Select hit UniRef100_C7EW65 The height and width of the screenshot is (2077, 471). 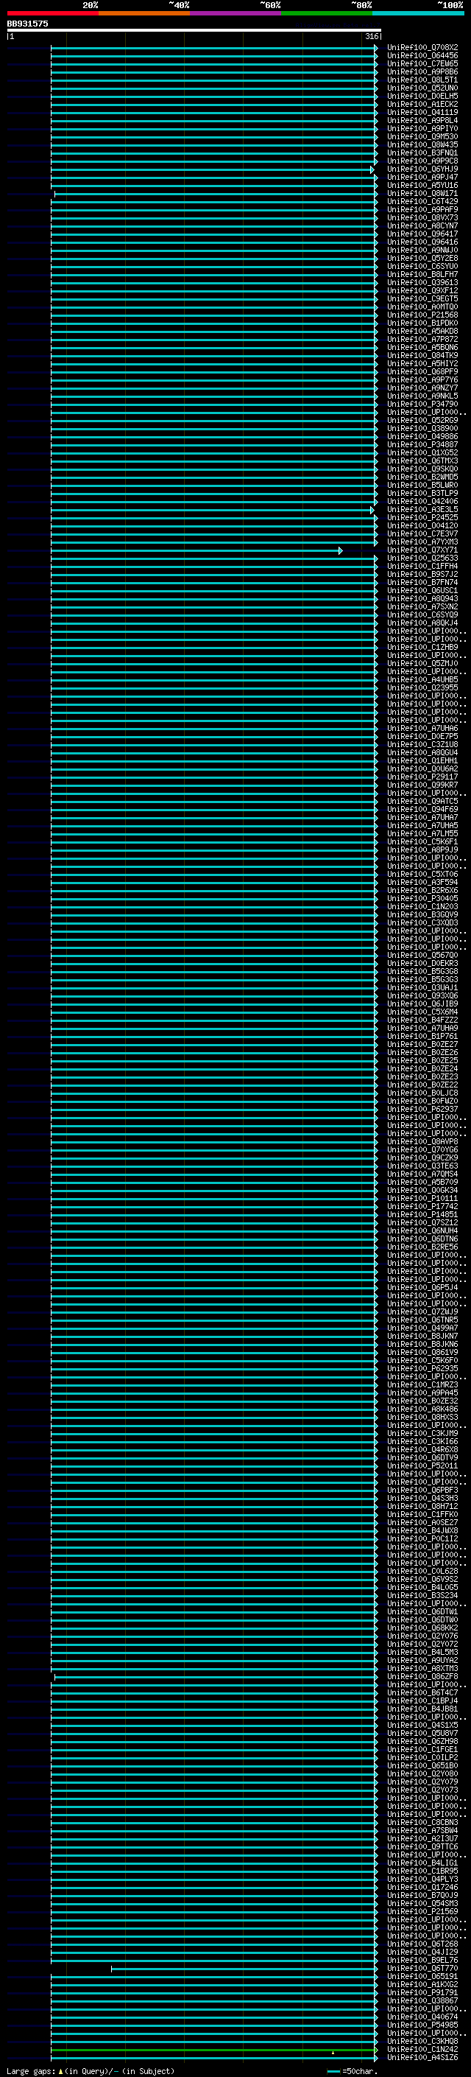click(x=422, y=63)
